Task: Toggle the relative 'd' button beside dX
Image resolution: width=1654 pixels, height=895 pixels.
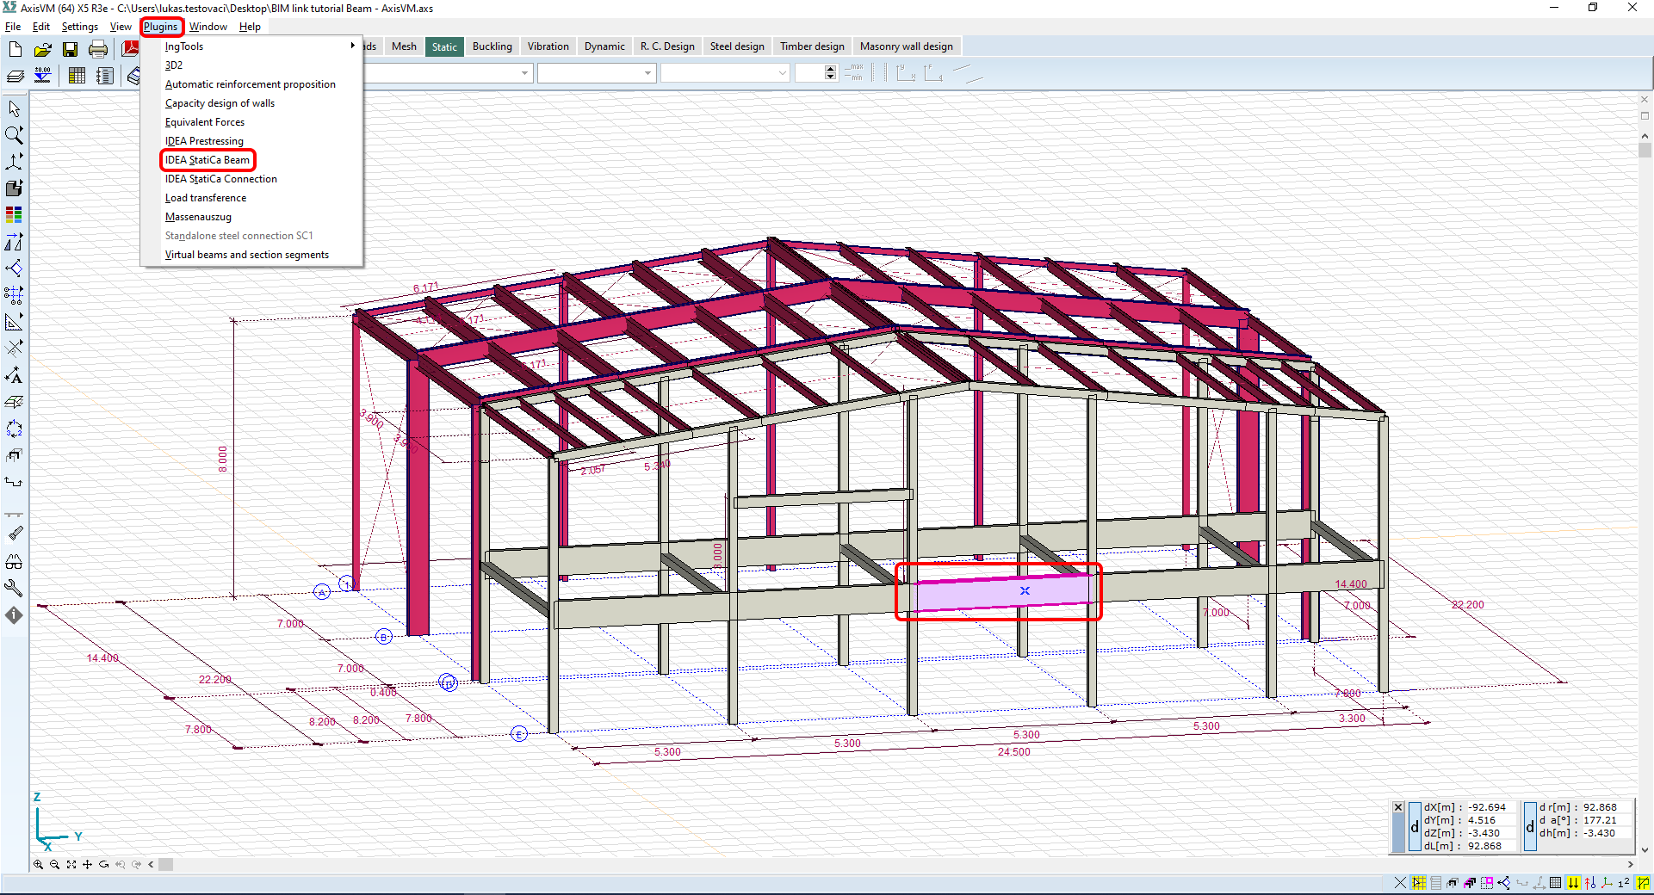Action: click(1414, 827)
